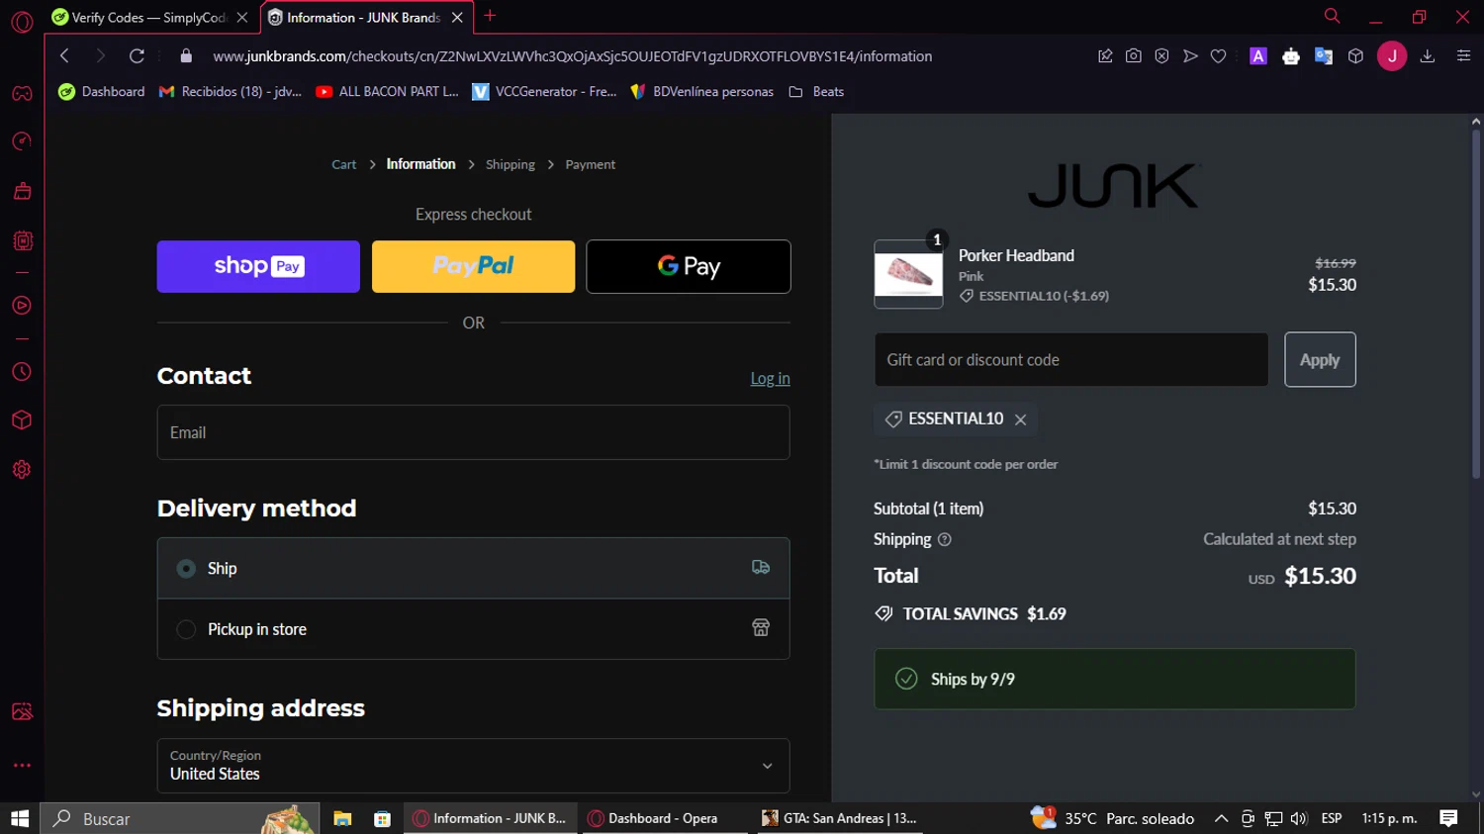Focus the Email input field
This screenshot has width=1484, height=834.
[474, 432]
